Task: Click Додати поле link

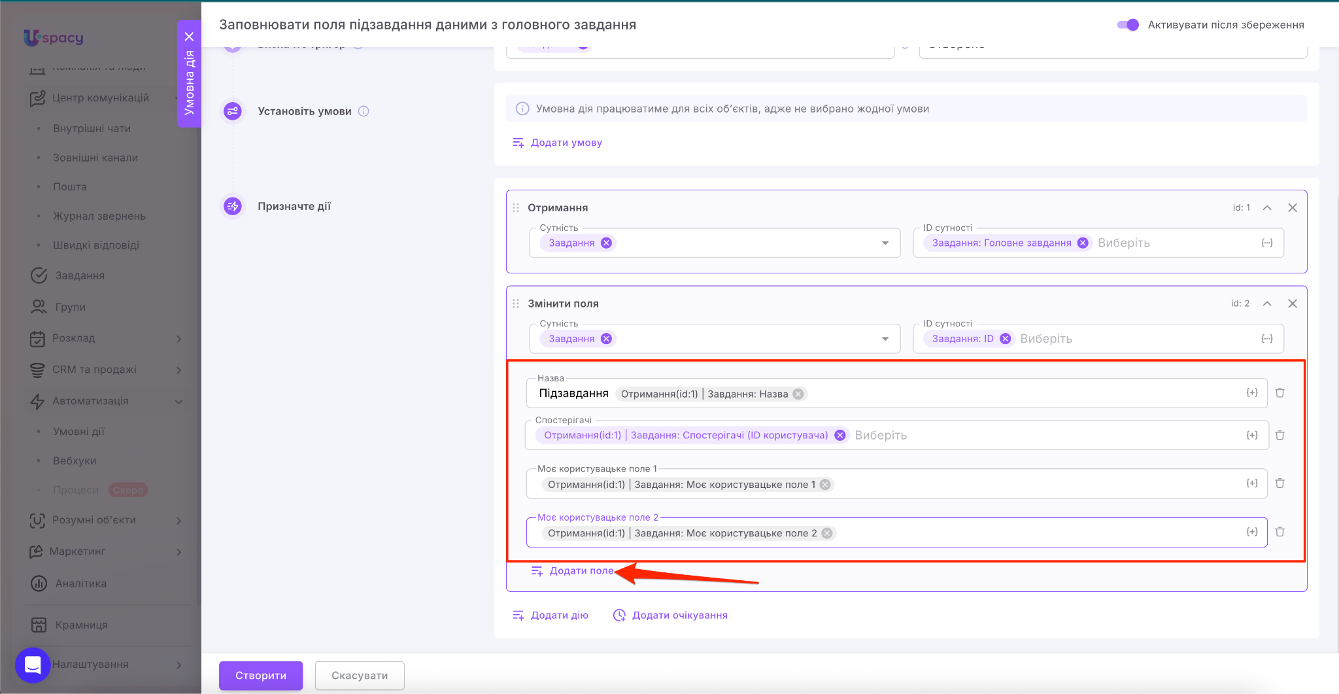Action: tap(581, 571)
